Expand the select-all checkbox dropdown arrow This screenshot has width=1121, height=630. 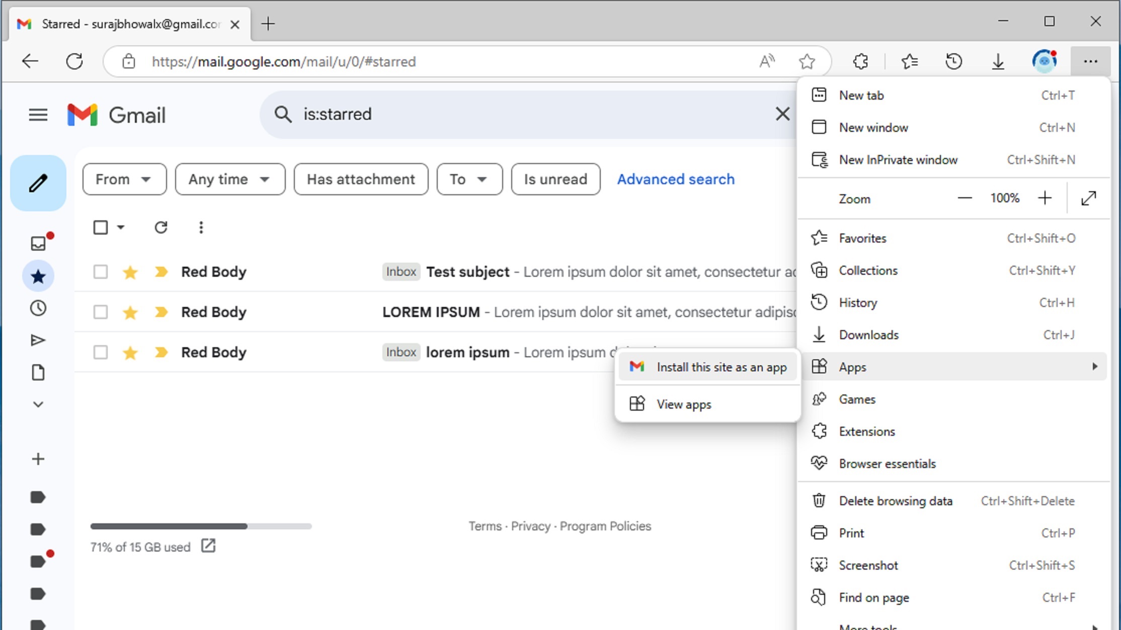click(x=121, y=227)
